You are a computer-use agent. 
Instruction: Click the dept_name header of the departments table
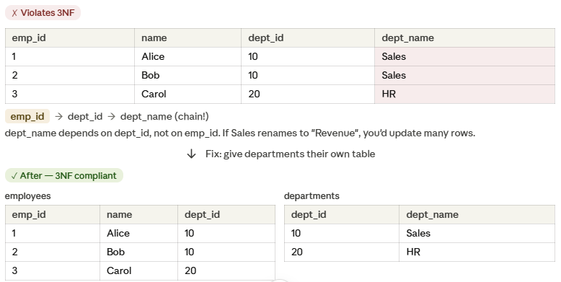pos(477,215)
